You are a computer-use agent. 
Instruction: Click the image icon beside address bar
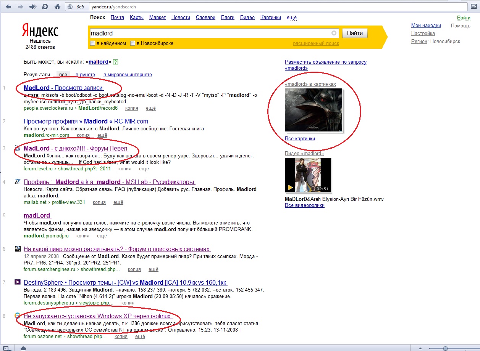[474, 7]
